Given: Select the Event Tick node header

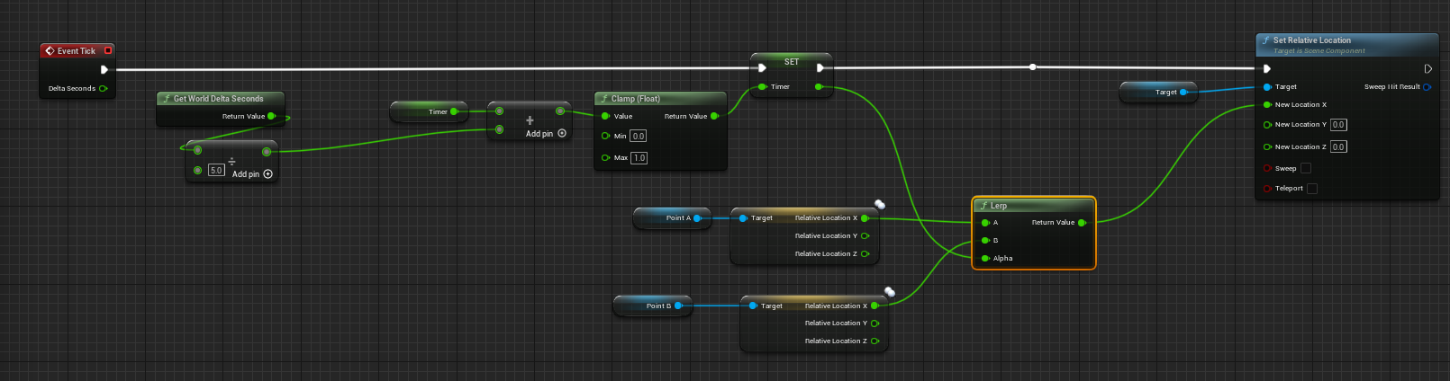Looking at the screenshot, I should click(77, 50).
